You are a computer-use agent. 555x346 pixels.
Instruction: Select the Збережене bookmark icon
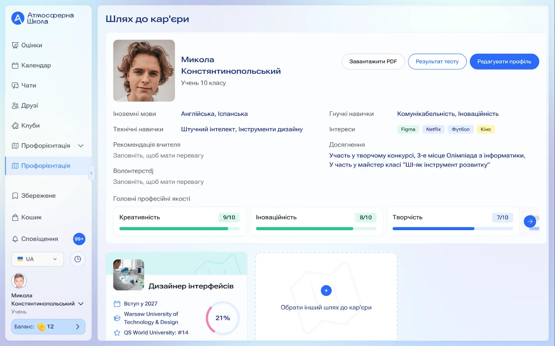[x=15, y=196]
